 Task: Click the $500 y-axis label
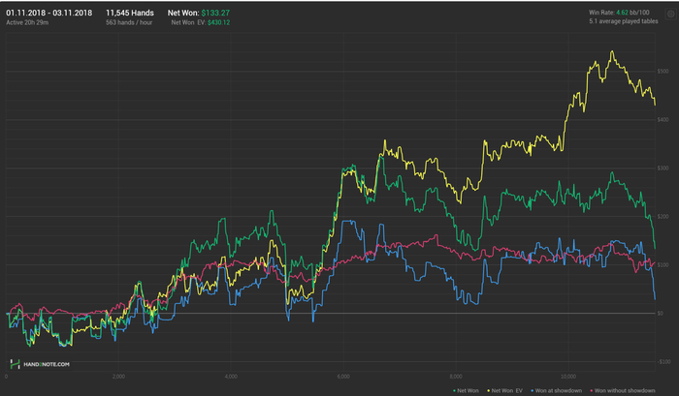pyautogui.click(x=663, y=72)
